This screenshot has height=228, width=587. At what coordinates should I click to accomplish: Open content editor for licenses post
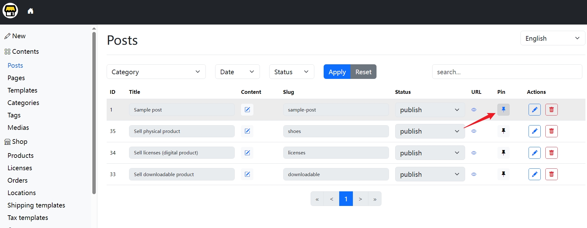247,153
